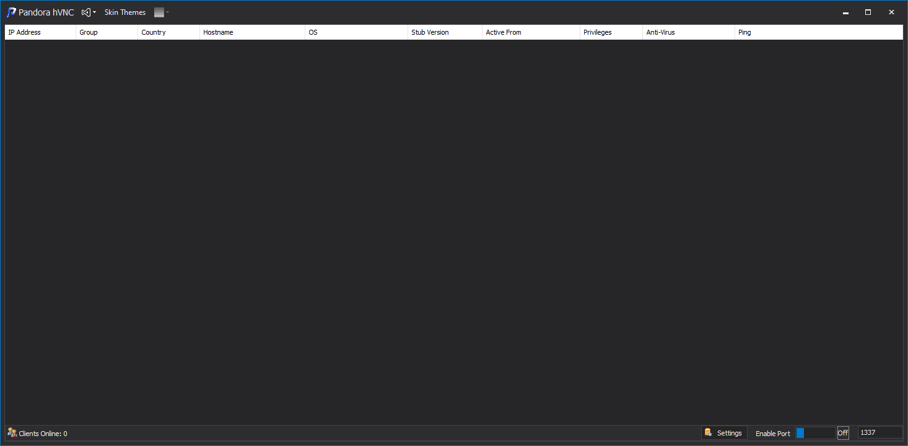Maximize the Pandora hVNC window

point(868,12)
